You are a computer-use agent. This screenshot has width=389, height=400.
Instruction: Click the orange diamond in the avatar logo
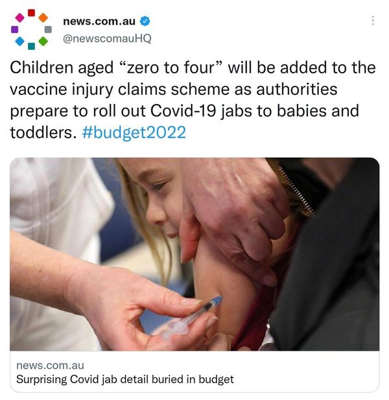point(43,18)
